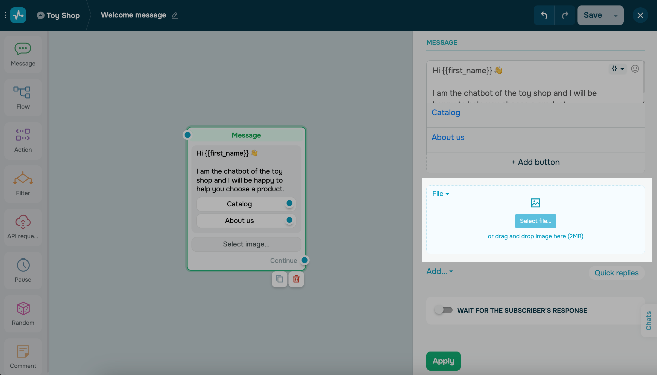Add a Comment block from sidebar
The height and width of the screenshot is (375, 657).
click(x=23, y=356)
